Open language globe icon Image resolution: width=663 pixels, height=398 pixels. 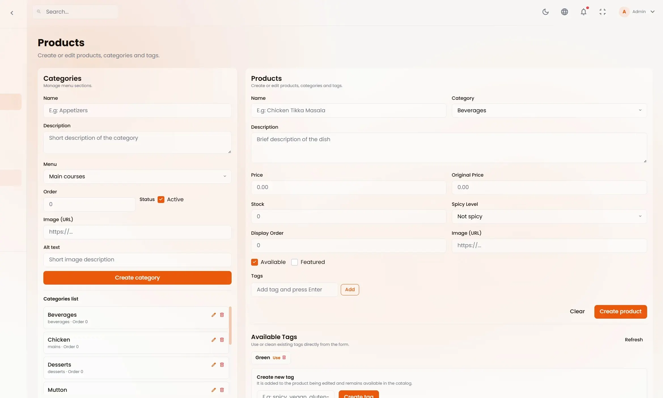click(564, 12)
